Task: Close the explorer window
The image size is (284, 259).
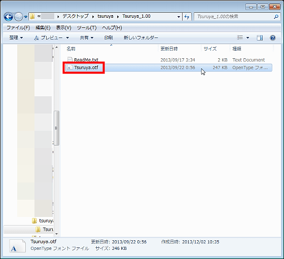Action: [x=275, y=7]
